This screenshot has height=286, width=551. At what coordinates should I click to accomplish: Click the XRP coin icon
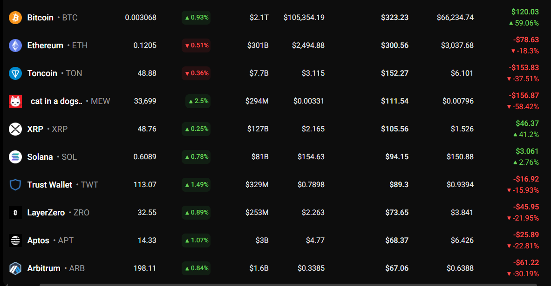coord(15,129)
